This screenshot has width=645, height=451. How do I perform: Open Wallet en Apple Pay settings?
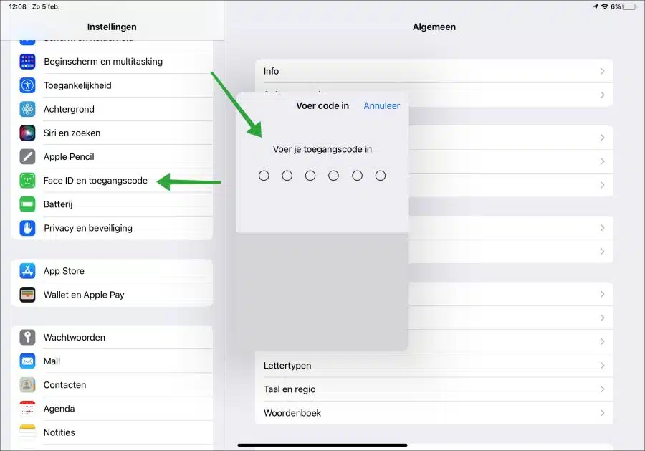tap(112, 295)
